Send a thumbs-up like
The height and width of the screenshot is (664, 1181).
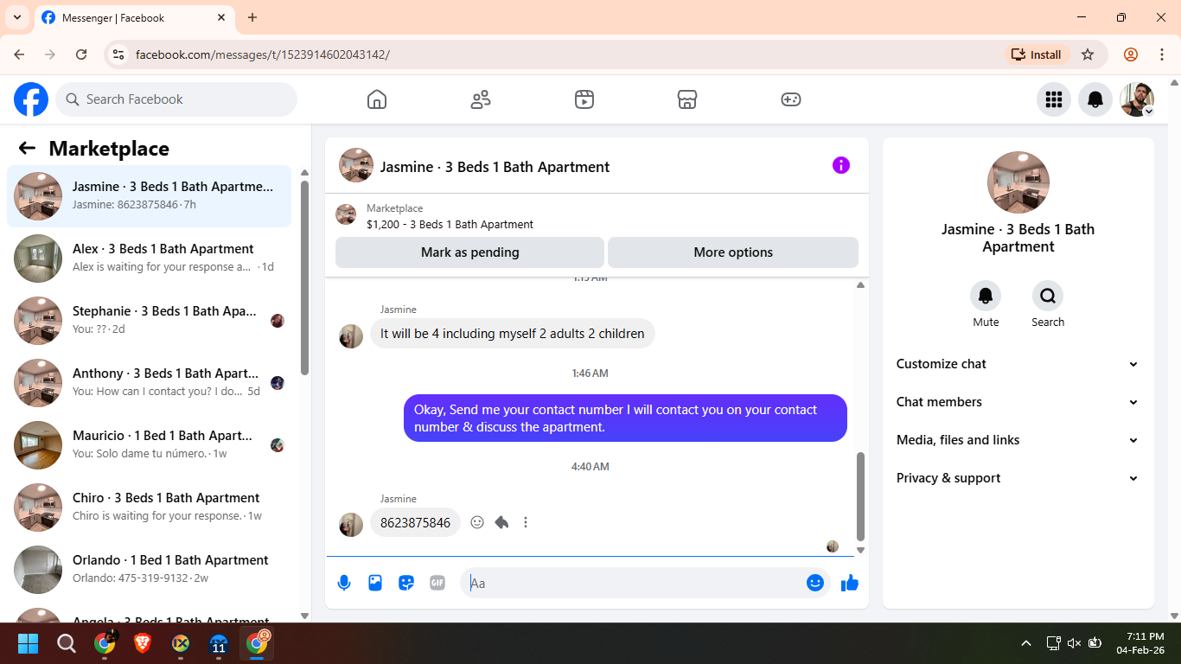[850, 583]
